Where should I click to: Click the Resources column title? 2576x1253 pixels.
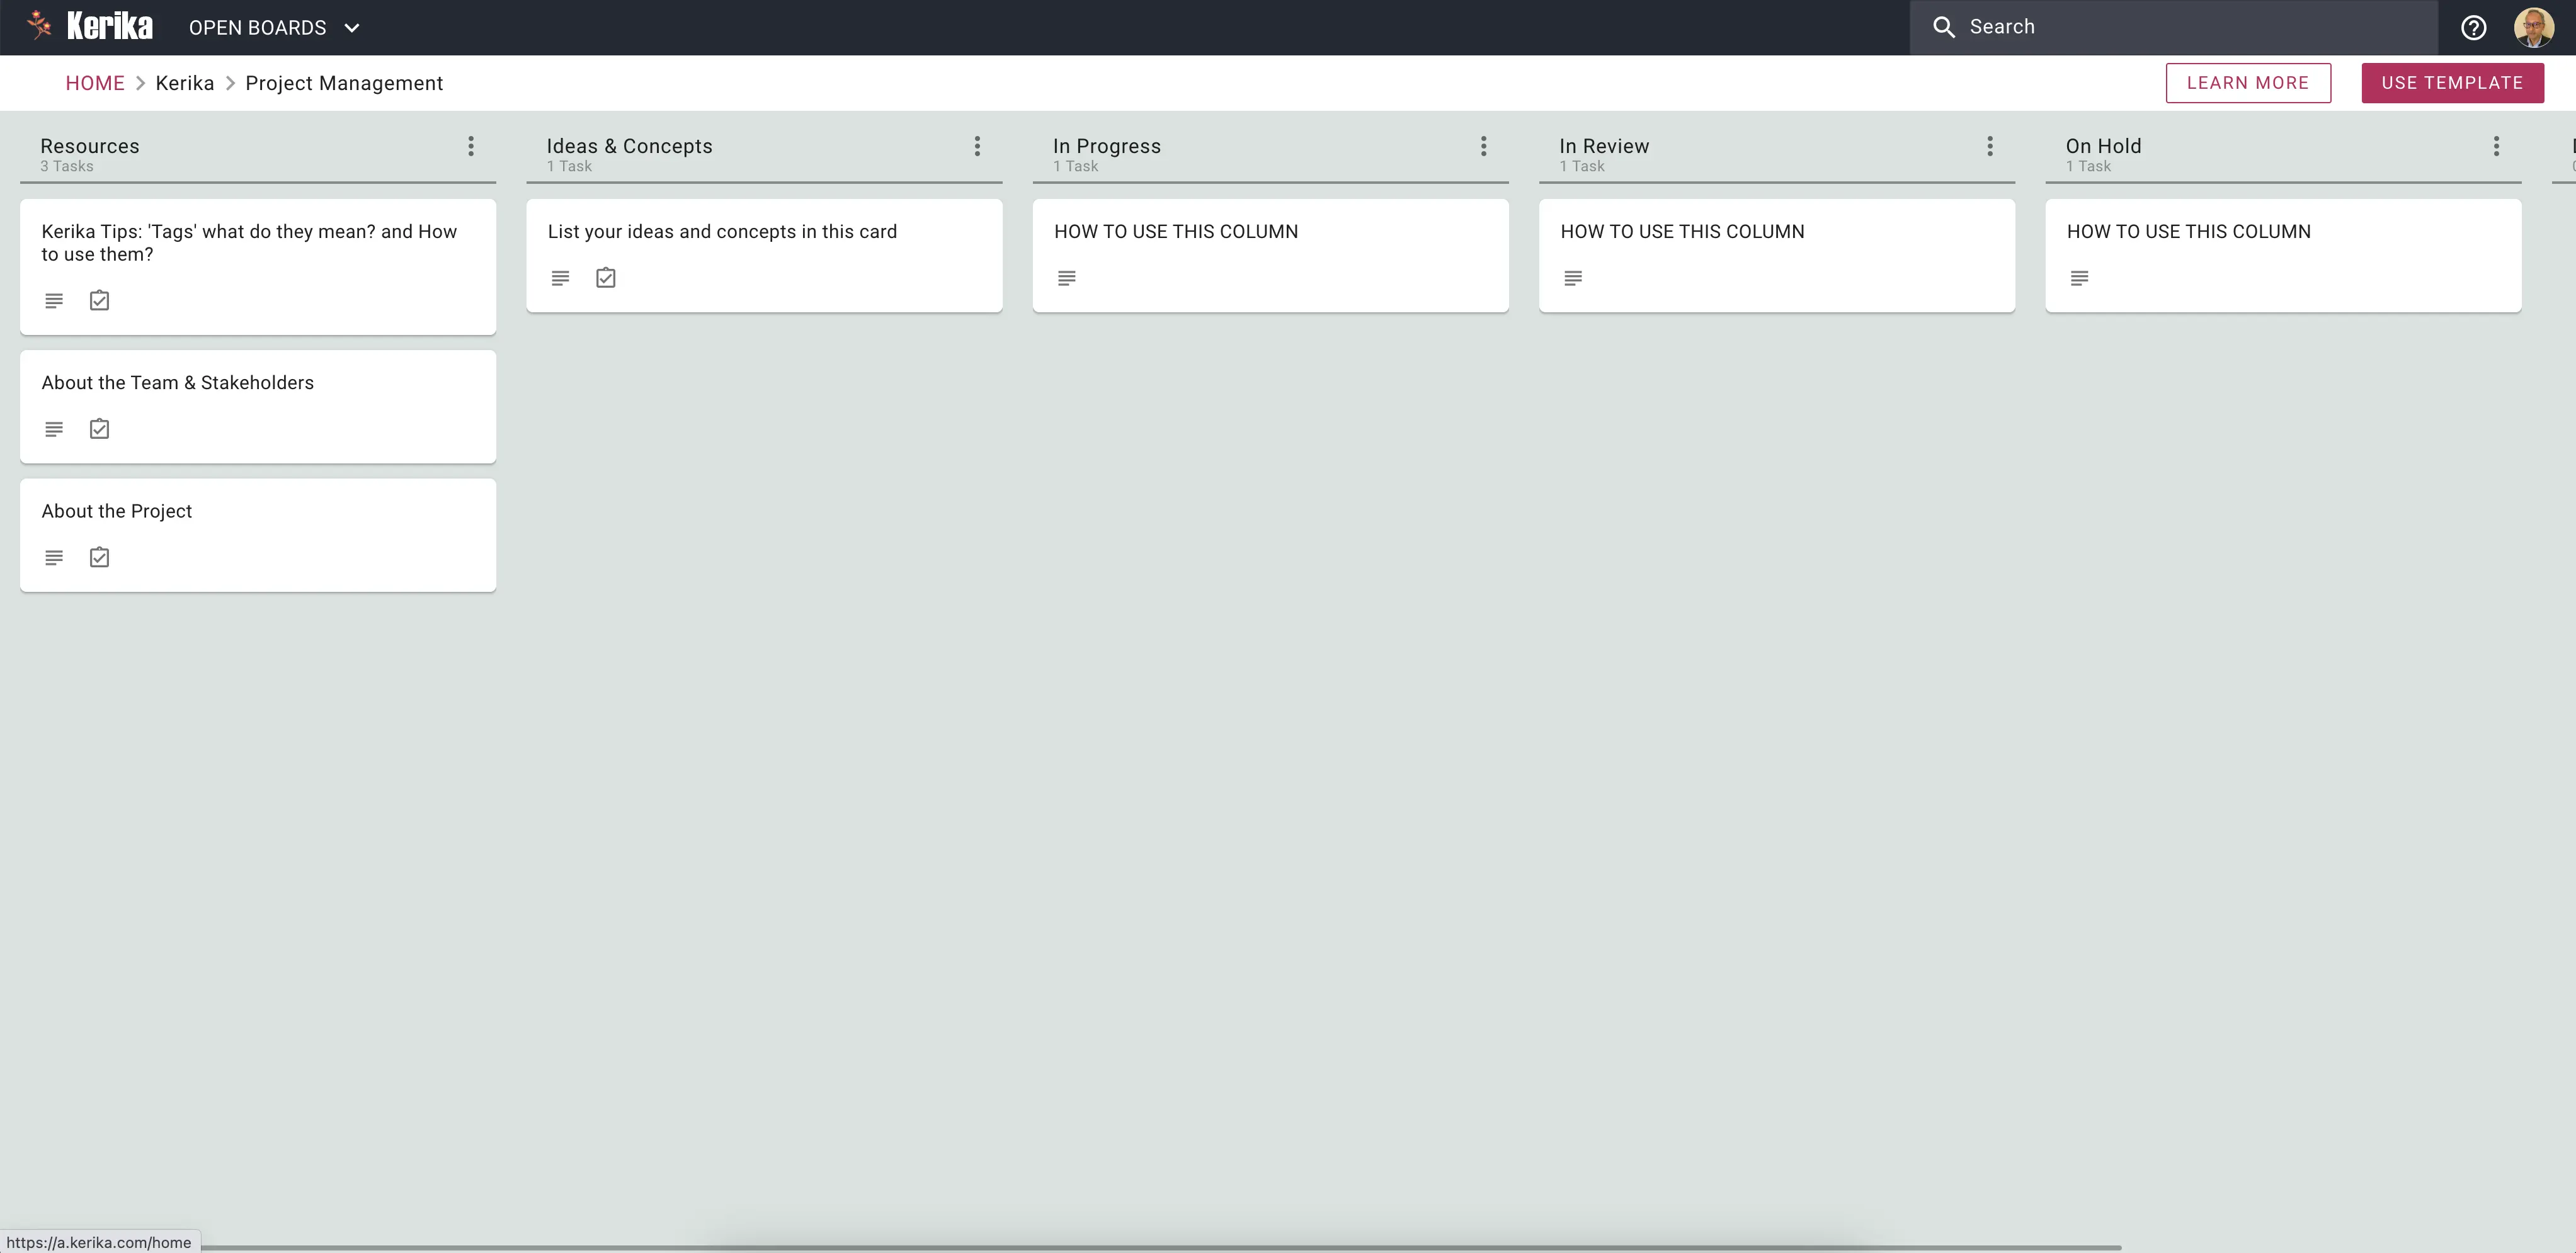point(90,146)
